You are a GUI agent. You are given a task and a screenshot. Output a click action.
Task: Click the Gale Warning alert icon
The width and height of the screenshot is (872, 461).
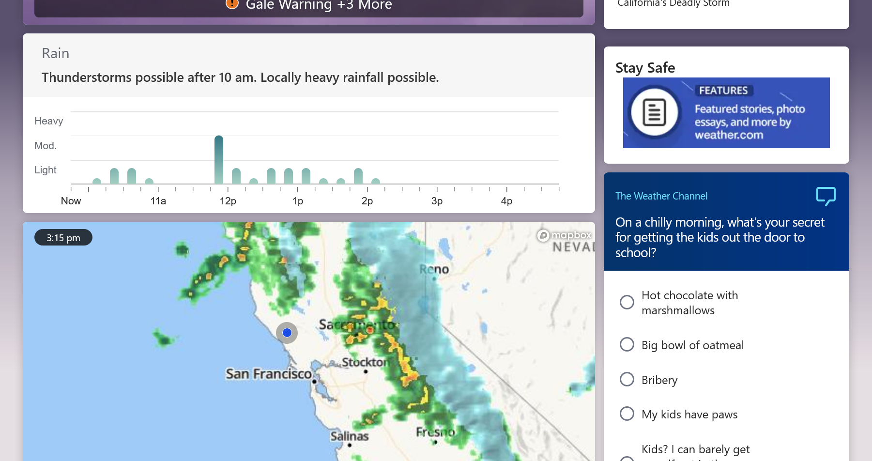point(232,4)
